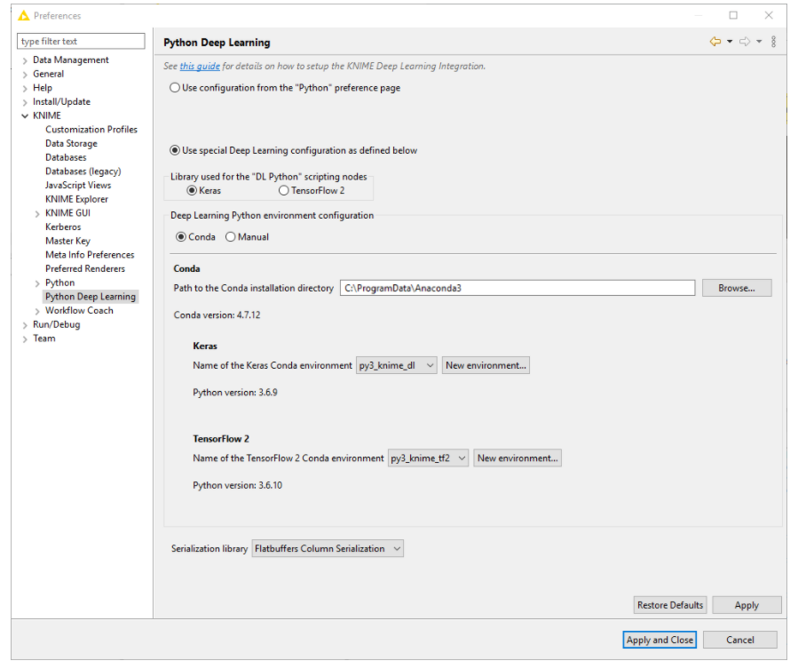Screen dimensions: 798x669
Task: Expand the KNIME GUI tree node
Action: [37, 213]
